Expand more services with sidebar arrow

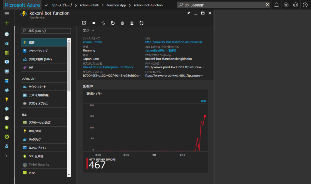tap(6, 156)
